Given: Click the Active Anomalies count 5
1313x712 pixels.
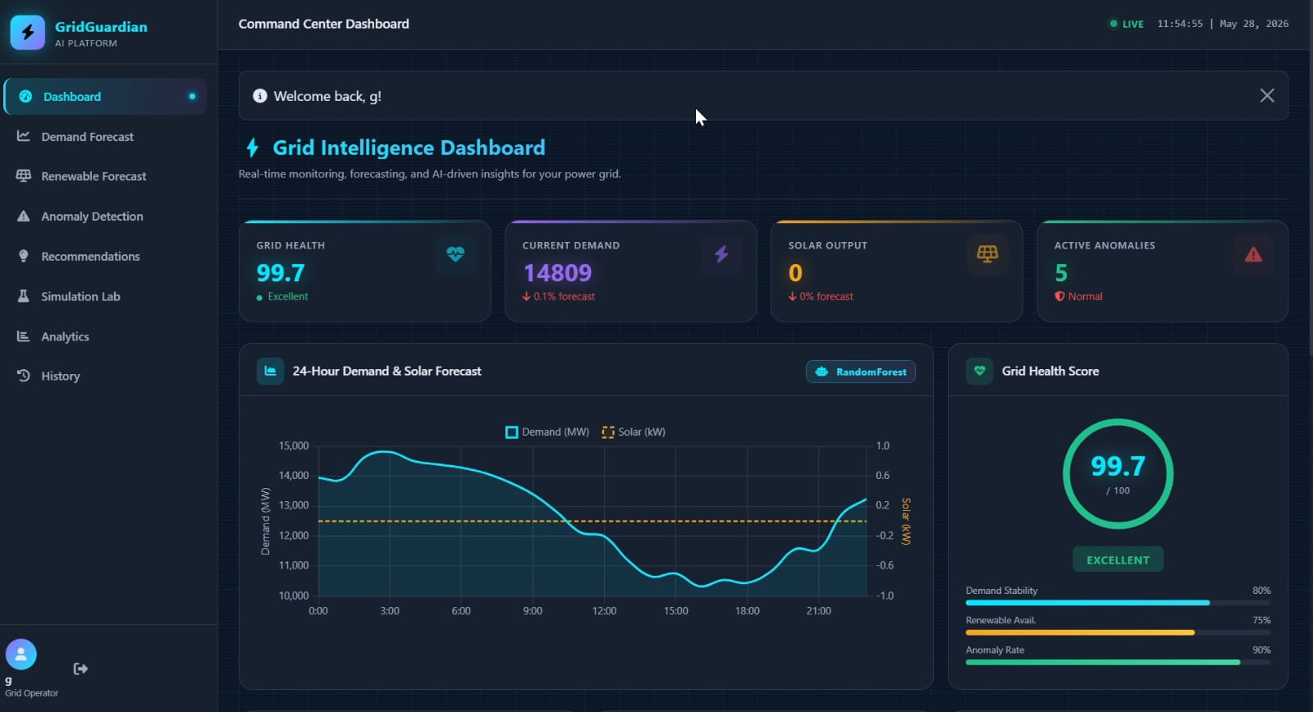Looking at the screenshot, I should pyautogui.click(x=1061, y=272).
